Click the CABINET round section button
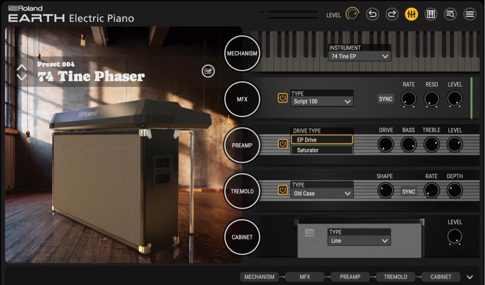The image size is (485, 285). tap(242, 237)
